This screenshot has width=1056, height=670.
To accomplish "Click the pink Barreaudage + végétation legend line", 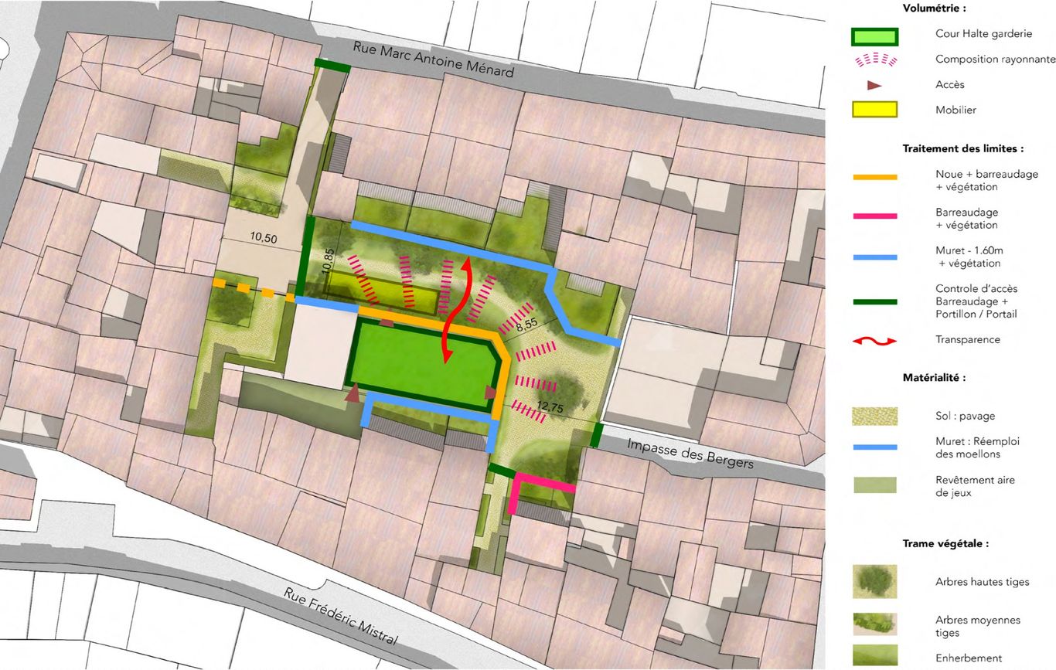I will coord(875,216).
